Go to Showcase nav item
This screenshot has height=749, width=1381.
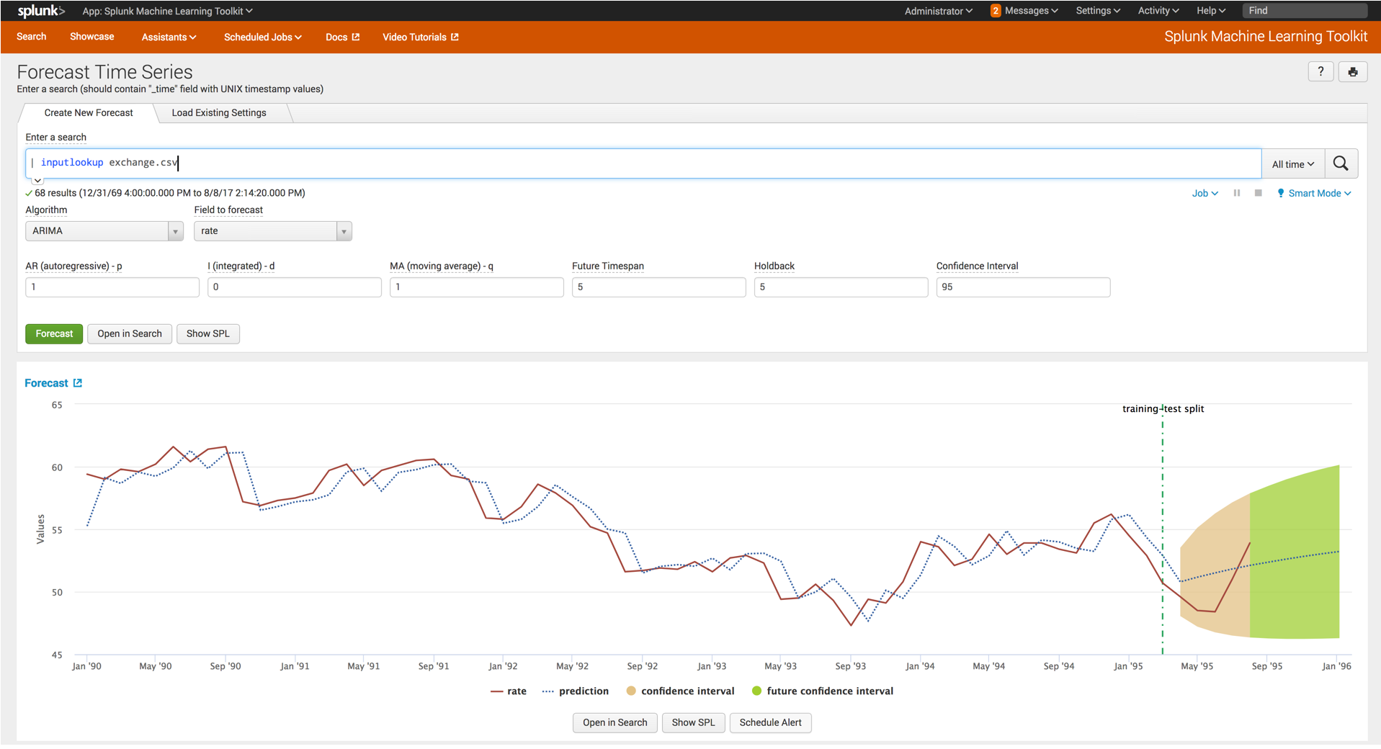coord(91,37)
